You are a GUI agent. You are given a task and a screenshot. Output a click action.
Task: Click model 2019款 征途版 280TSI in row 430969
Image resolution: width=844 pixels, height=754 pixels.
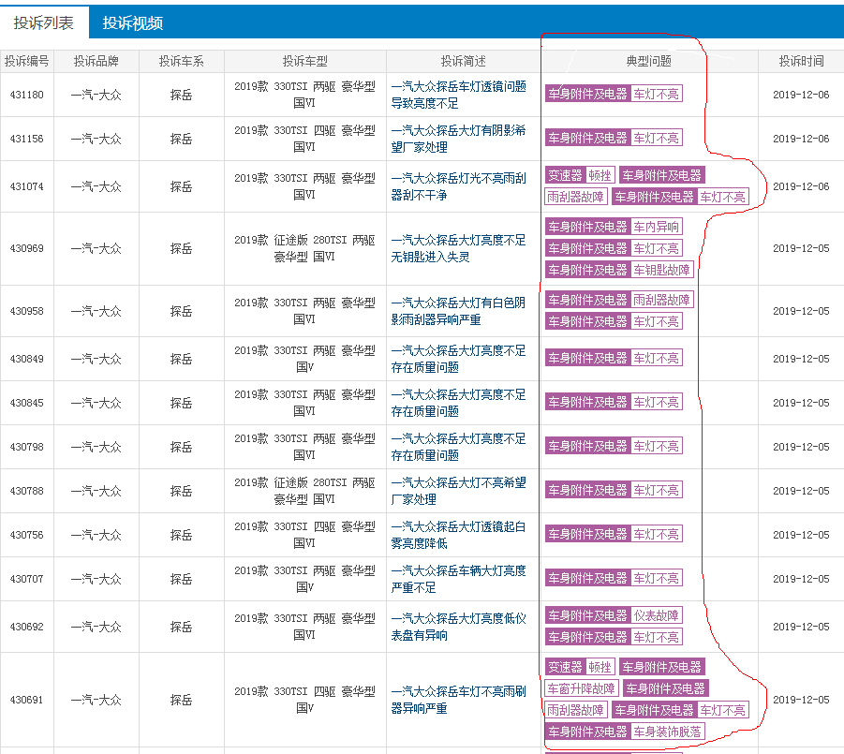[x=304, y=248]
